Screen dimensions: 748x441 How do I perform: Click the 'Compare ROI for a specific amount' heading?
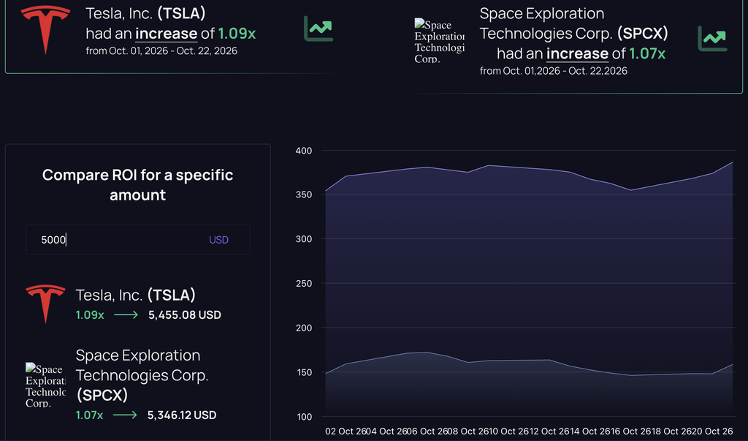tap(138, 185)
